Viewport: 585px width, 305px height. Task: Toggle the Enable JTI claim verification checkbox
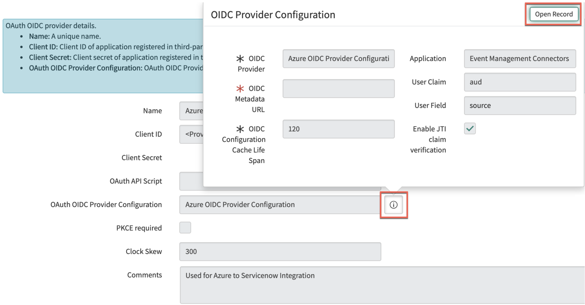click(470, 129)
